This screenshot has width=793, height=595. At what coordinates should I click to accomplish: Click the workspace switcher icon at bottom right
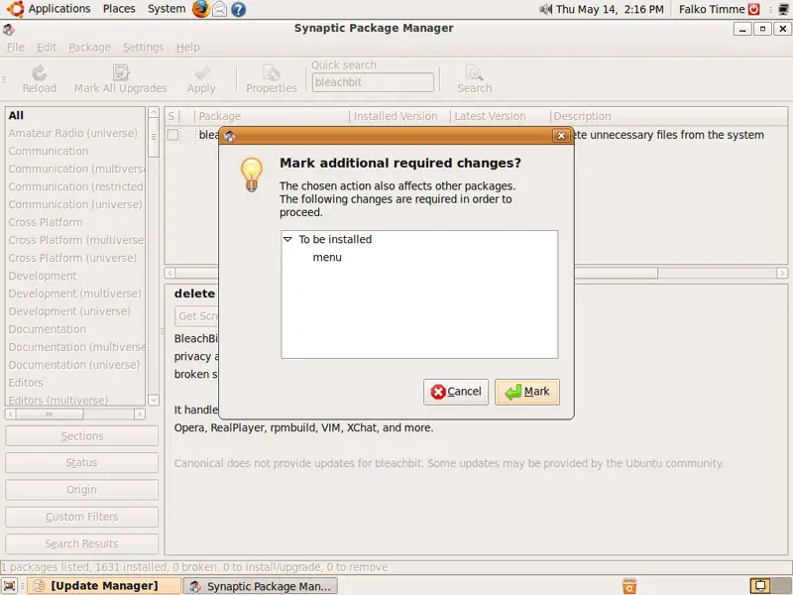point(760,586)
